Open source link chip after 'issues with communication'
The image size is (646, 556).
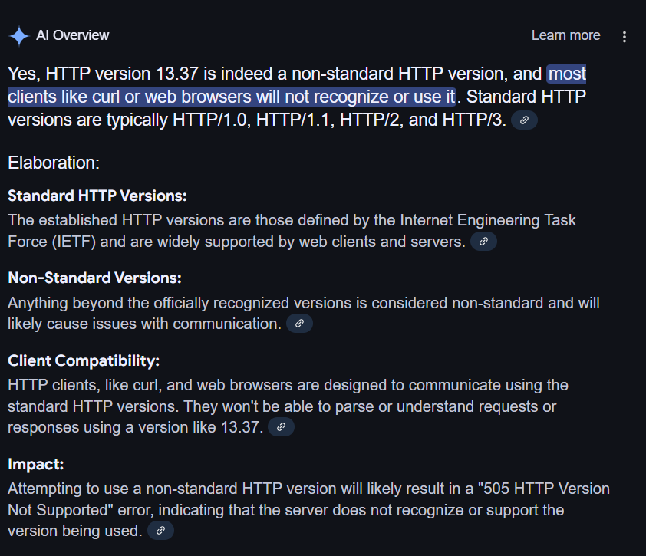(x=299, y=324)
